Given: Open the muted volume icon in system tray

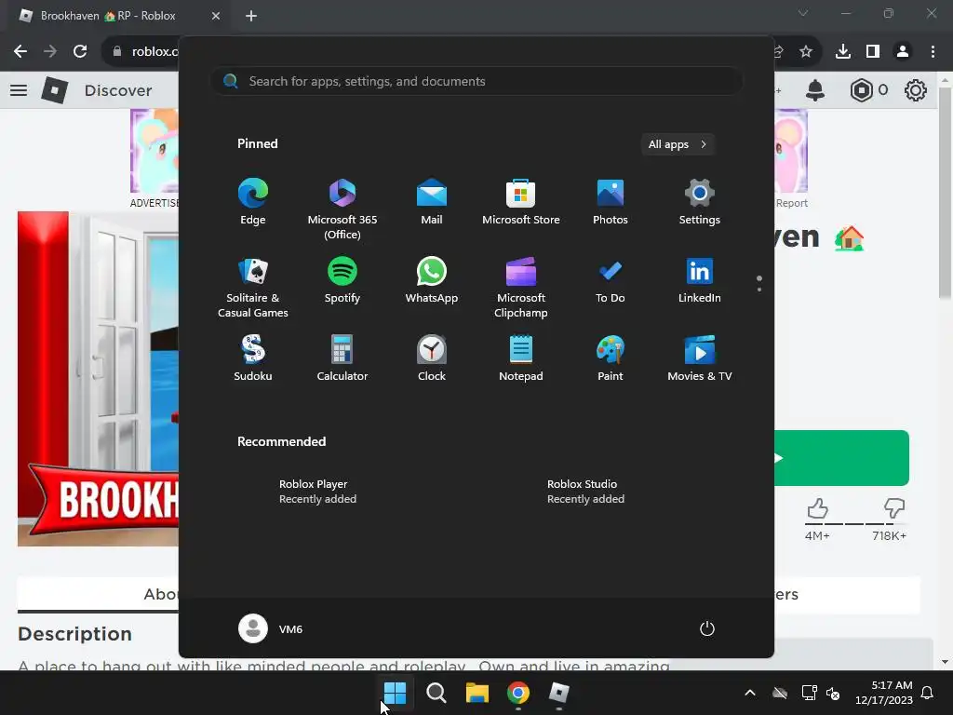Looking at the screenshot, I should [x=833, y=693].
